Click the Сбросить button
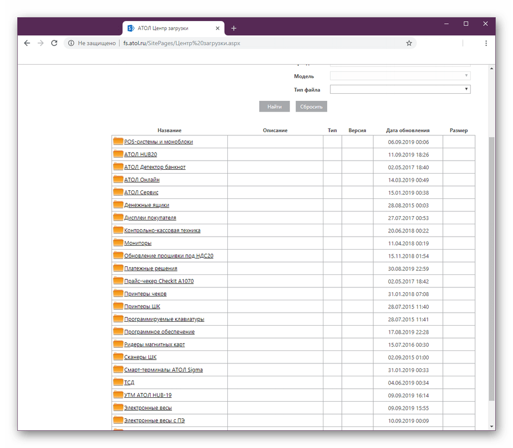This screenshot has height=448, width=513. point(311,106)
